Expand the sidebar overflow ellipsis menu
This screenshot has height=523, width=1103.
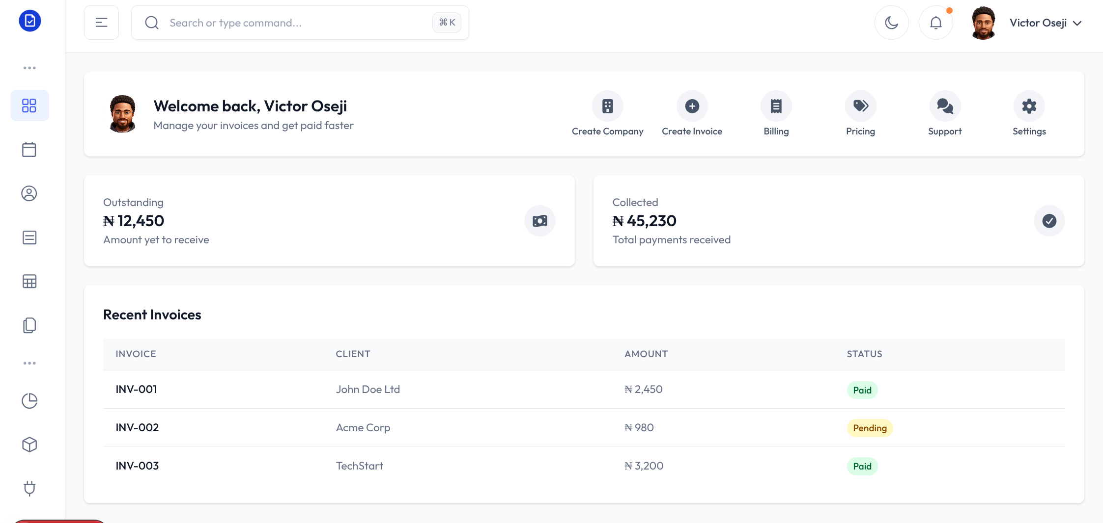pyautogui.click(x=29, y=67)
